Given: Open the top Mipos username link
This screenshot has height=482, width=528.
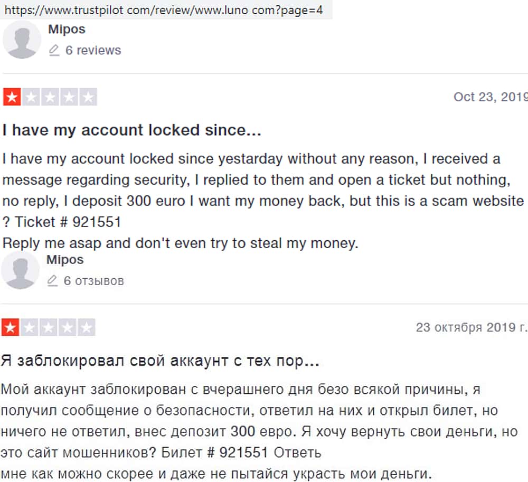Looking at the screenshot, I should point(67,29).
